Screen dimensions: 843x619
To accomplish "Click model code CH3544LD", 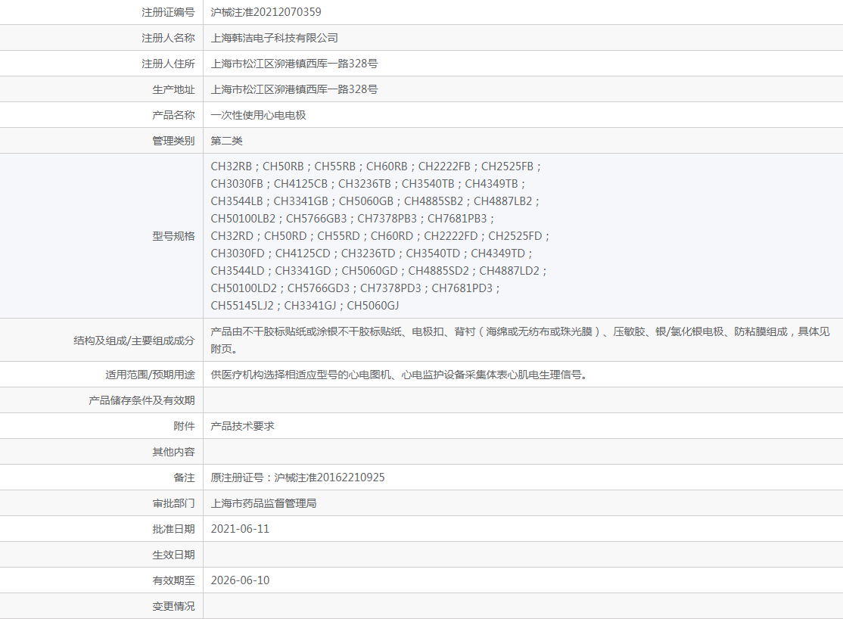I will 238,270.
